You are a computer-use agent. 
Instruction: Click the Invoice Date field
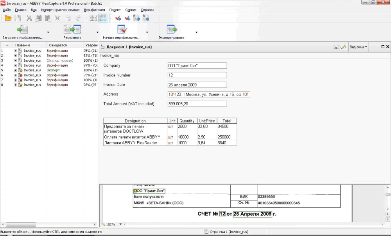[x=197, y=85]
